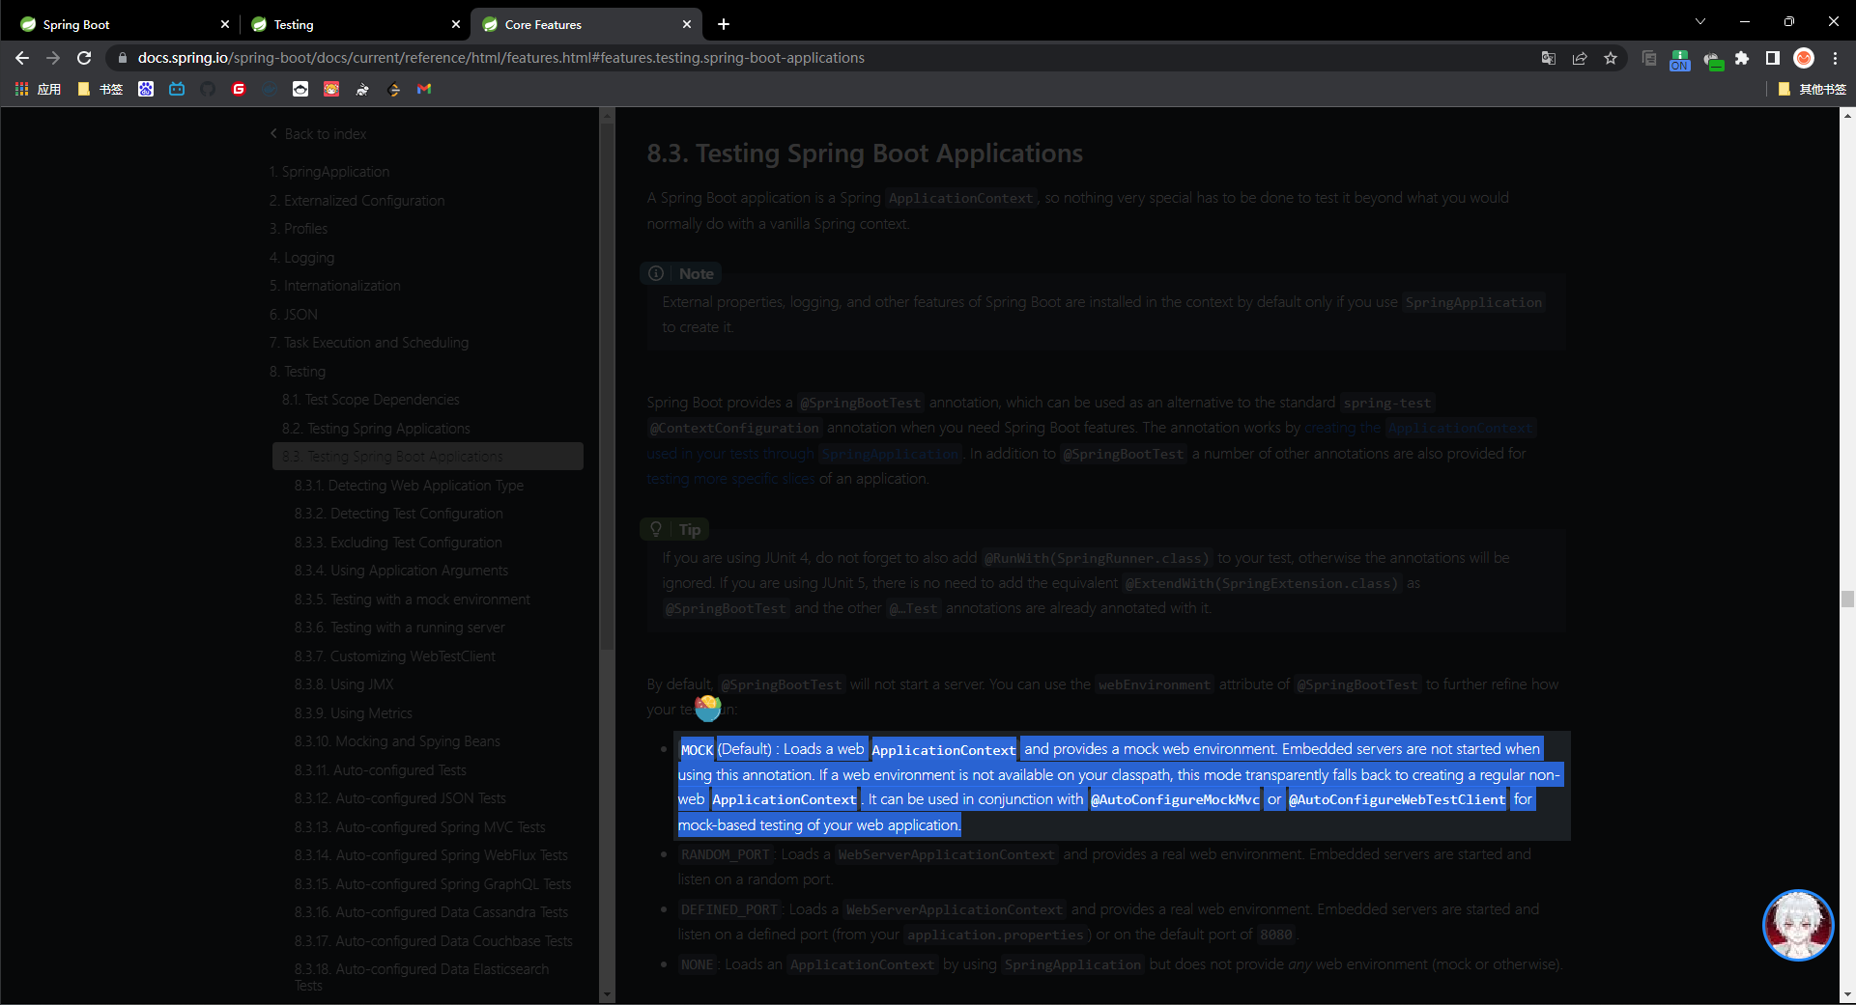The width and height of the screenshot is (1856, 1005).
Task: Close the Core Features tab
Action: (x=687, y=24)
